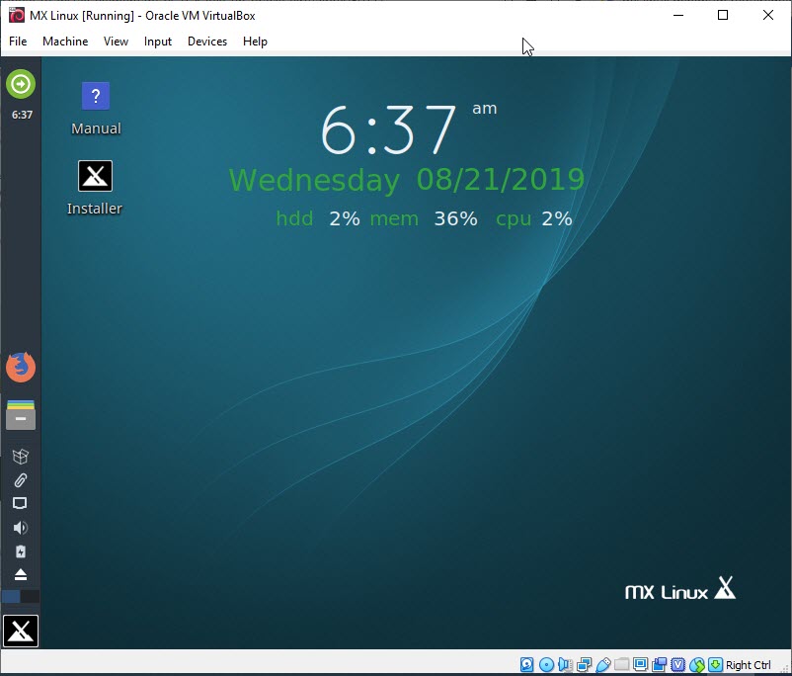The height and width of the screenshot is (676, 792).
Task: Click the virtualization CPU status icon
Action: tap(677, 664)
